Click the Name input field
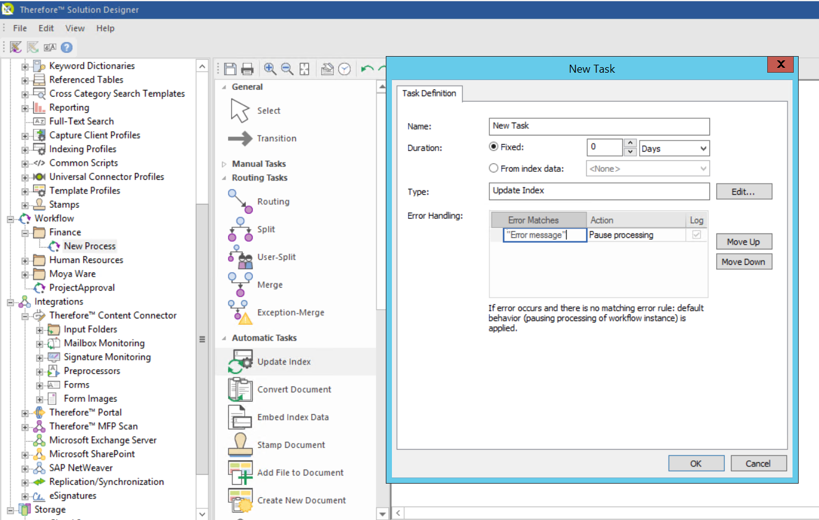 point(599,126)
